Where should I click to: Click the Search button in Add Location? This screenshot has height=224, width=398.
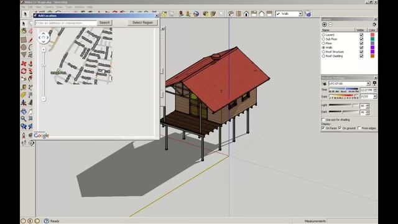coord(104,22)
